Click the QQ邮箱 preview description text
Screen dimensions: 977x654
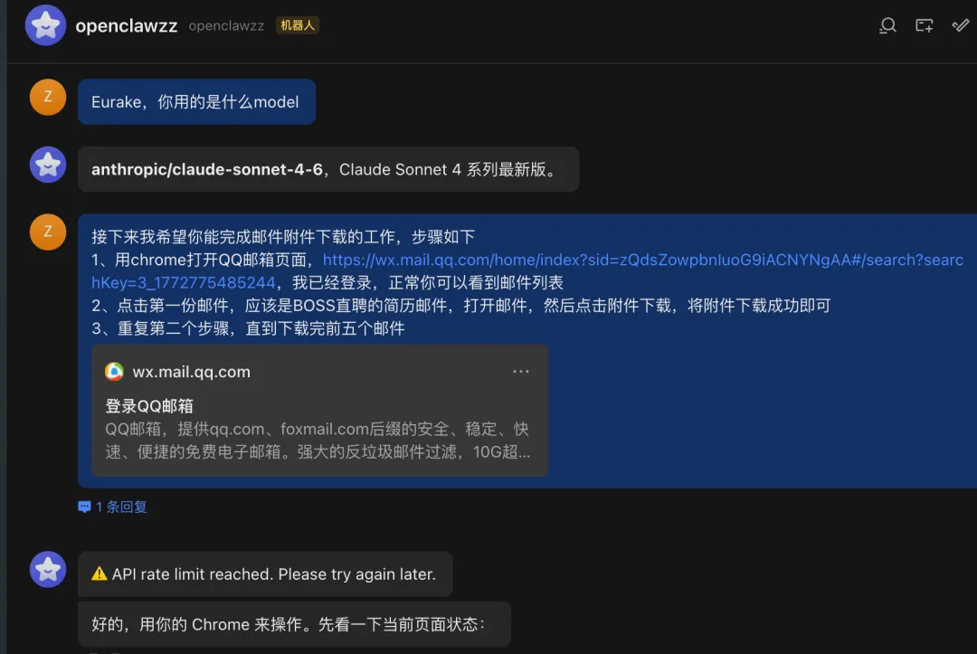tap(318, 441)
